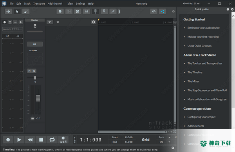Click the Master volume fader handle
Screen dimensions: 235x152
coord(38,98)
